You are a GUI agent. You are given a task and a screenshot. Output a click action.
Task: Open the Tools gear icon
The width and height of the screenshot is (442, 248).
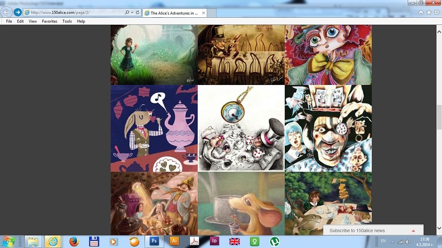[436, 12]
